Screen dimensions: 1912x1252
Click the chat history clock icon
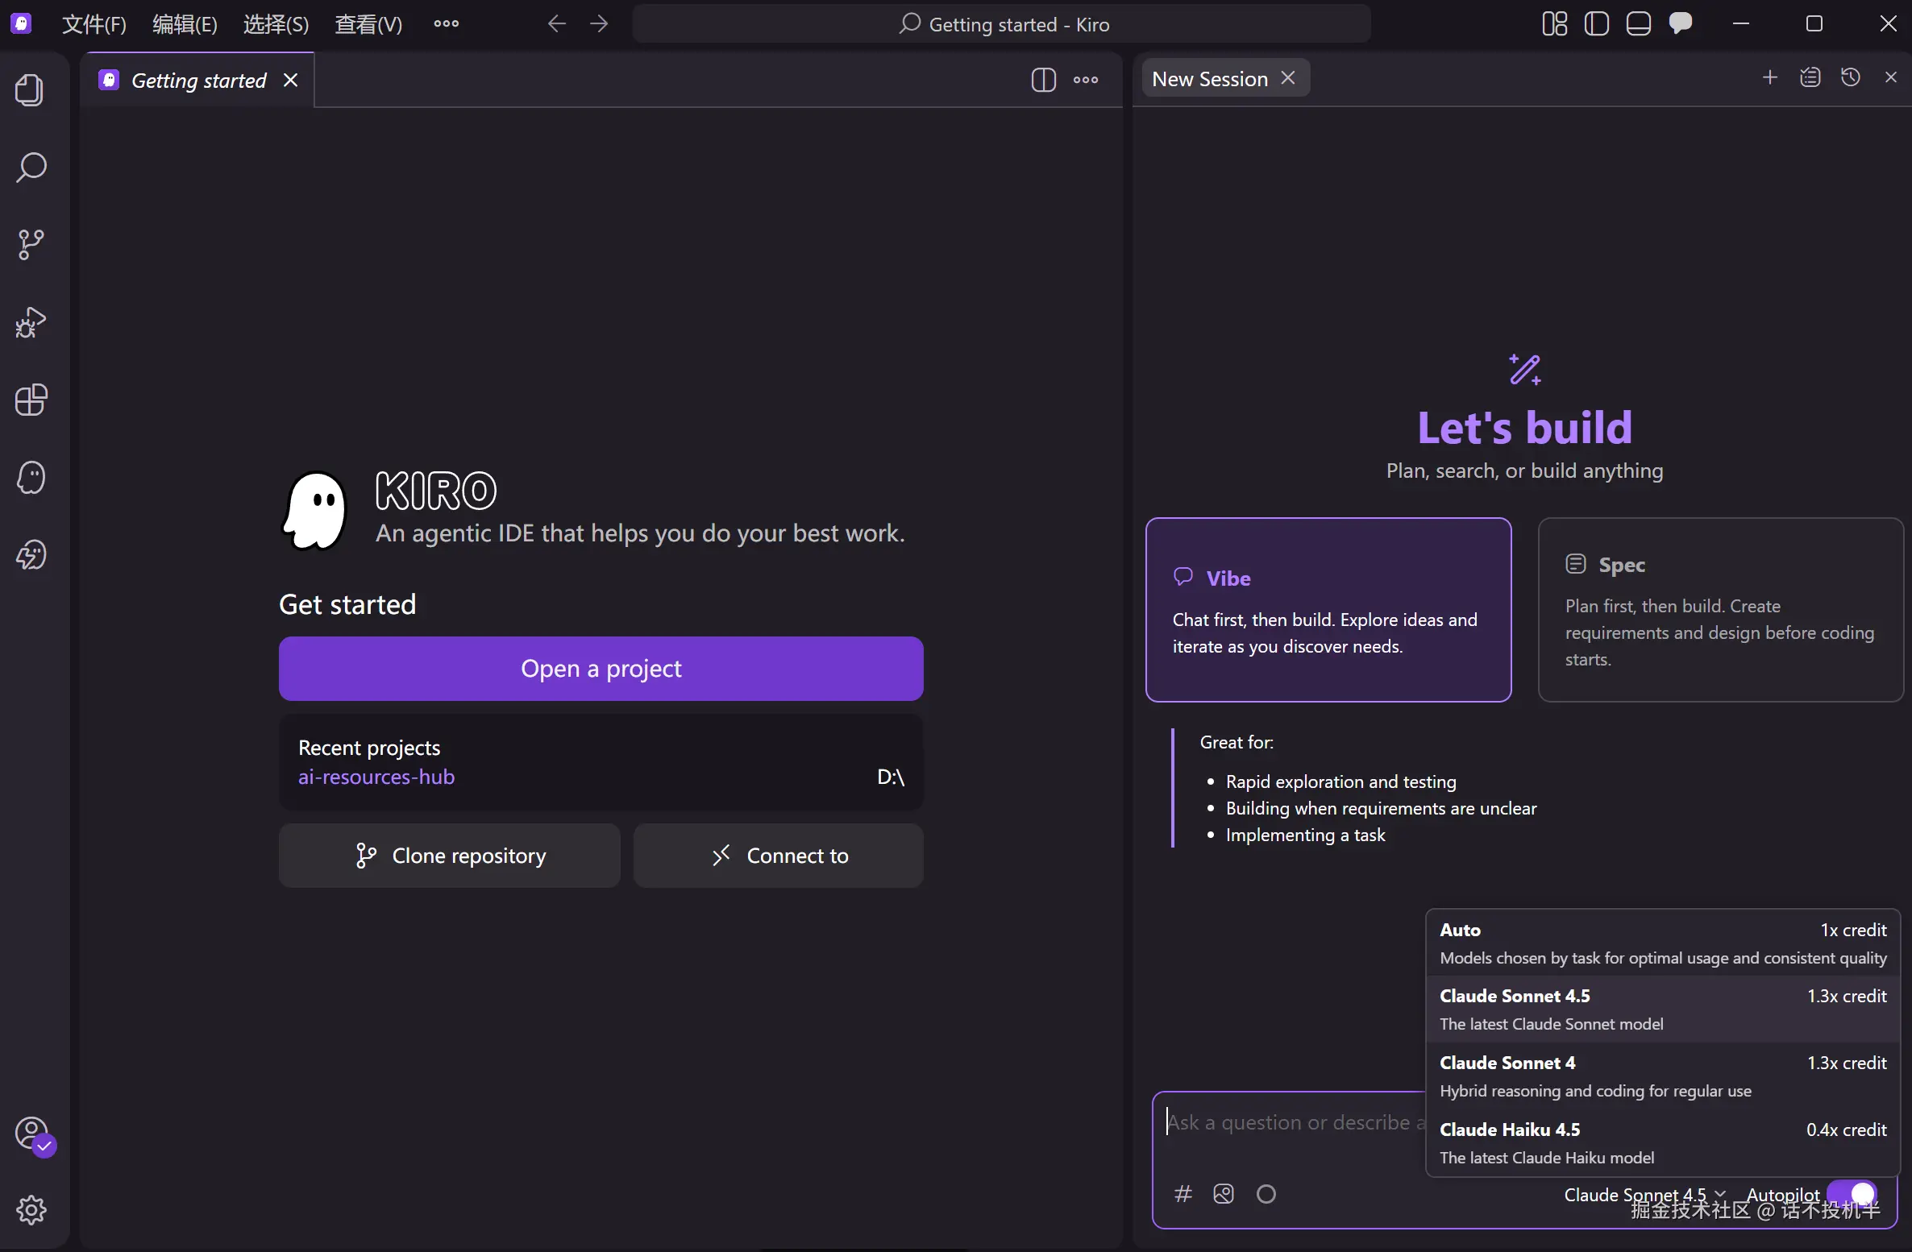[1851, 77]
